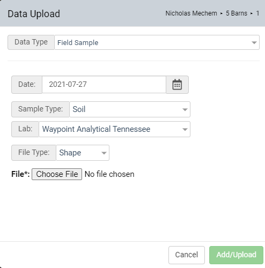Open the calendar date picker icon
Screen dimensions: 265x268
click(x=177, y=85)
